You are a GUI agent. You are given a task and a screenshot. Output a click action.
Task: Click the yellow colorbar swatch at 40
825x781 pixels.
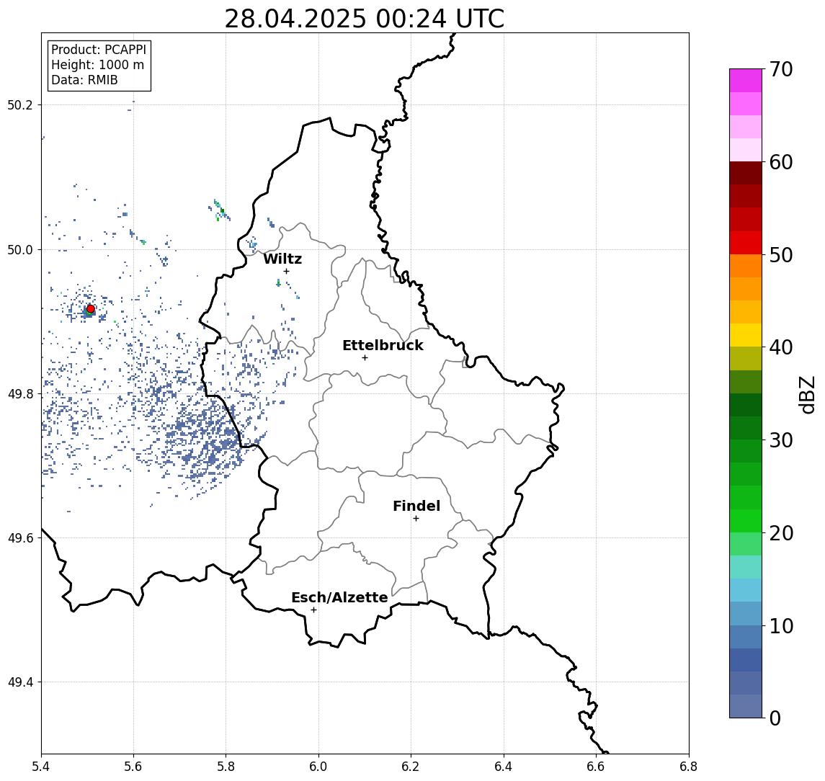click(746, 336)
